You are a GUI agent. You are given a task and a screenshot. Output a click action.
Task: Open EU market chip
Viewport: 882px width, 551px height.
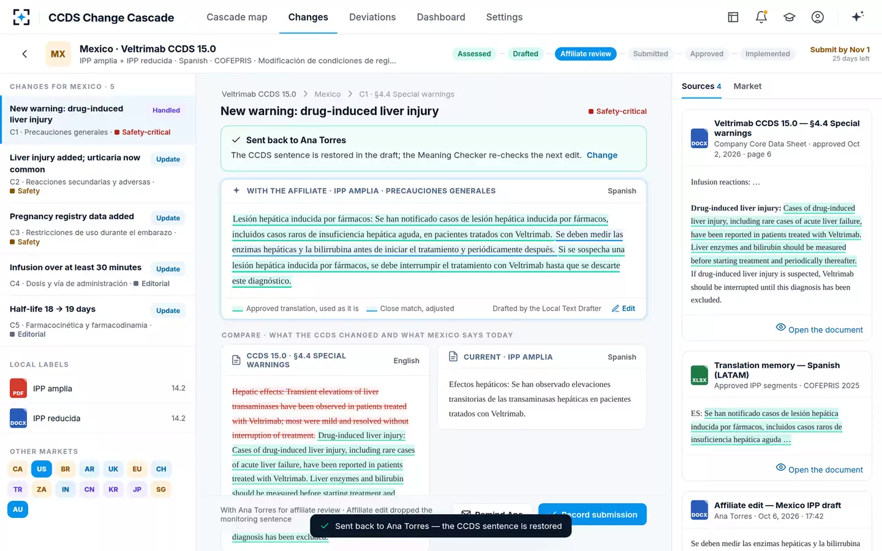(137, 469)
